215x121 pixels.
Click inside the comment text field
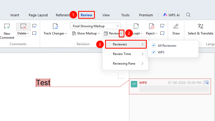click(x=174, y=89)
